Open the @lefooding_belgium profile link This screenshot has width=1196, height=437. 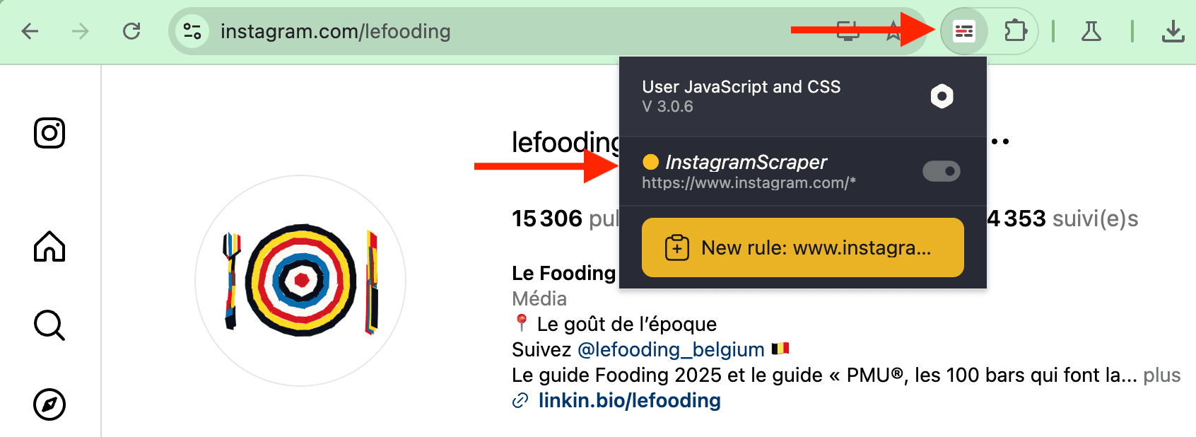coord(671,349)
